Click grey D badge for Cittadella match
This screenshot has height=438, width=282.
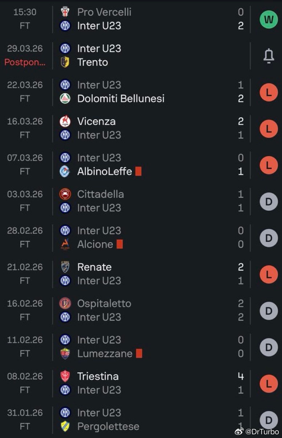pos(269,201)
